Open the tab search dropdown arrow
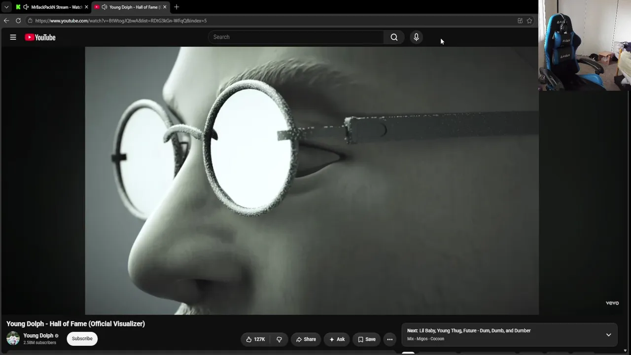The image size is (631, 355). 6,7
